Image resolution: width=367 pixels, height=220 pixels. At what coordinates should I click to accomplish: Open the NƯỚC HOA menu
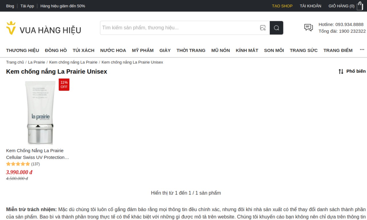[x=113, y=50]
